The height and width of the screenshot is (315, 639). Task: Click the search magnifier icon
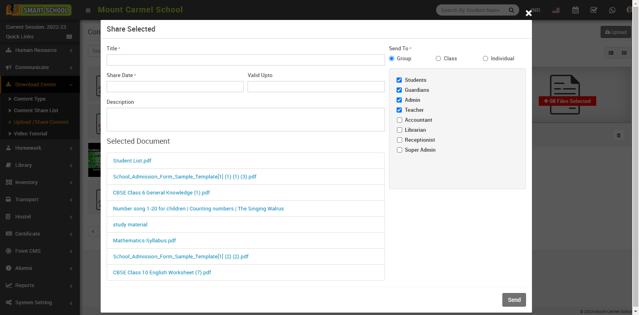click(511, 10)
